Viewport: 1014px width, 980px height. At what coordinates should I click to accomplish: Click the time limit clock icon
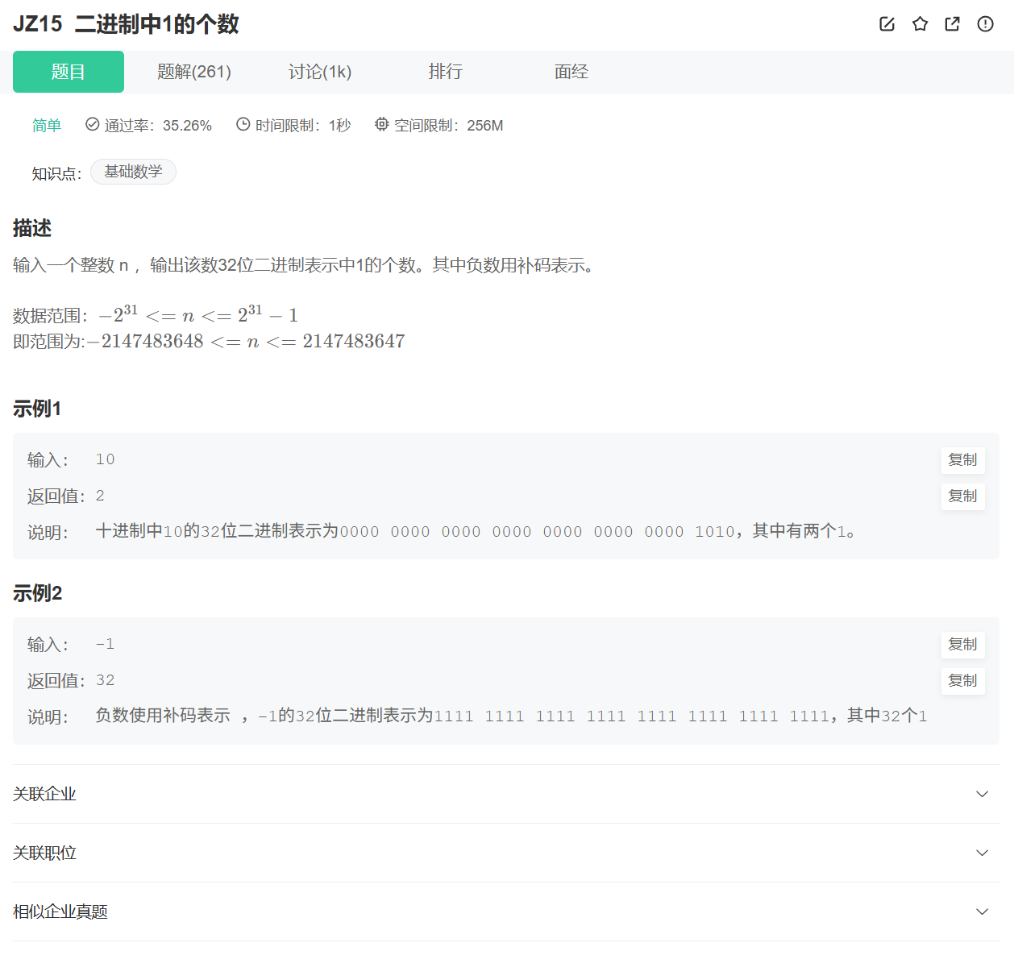click(x=243, y=124)
